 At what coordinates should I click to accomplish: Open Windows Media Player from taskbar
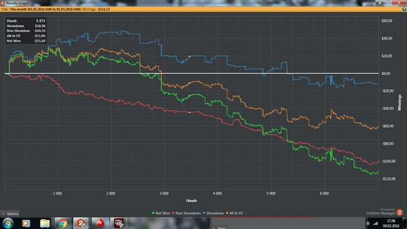tap(26, 223)
